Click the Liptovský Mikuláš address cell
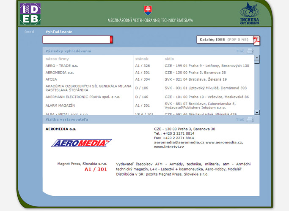Viewport: 289px width, 211px height. [206, 88]
